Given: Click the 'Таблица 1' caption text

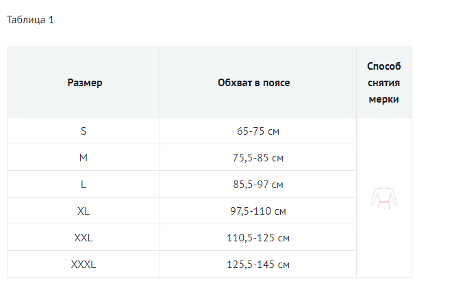Looking at the screenshot, I should (30, 20).
